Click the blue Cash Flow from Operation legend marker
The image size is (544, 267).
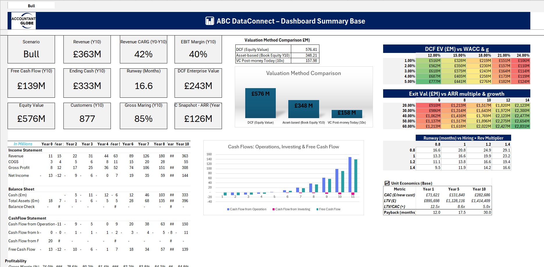pyautogui.click(x=228, y=209)
